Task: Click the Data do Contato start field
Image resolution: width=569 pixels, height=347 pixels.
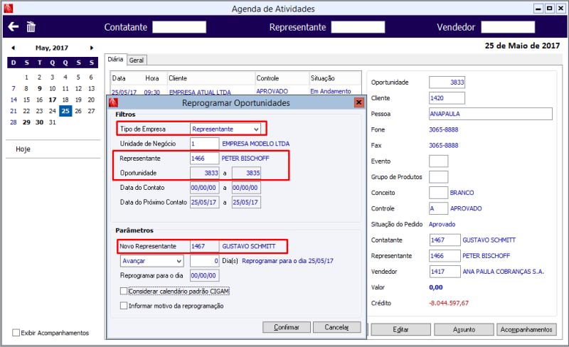Action: point(205,188)
